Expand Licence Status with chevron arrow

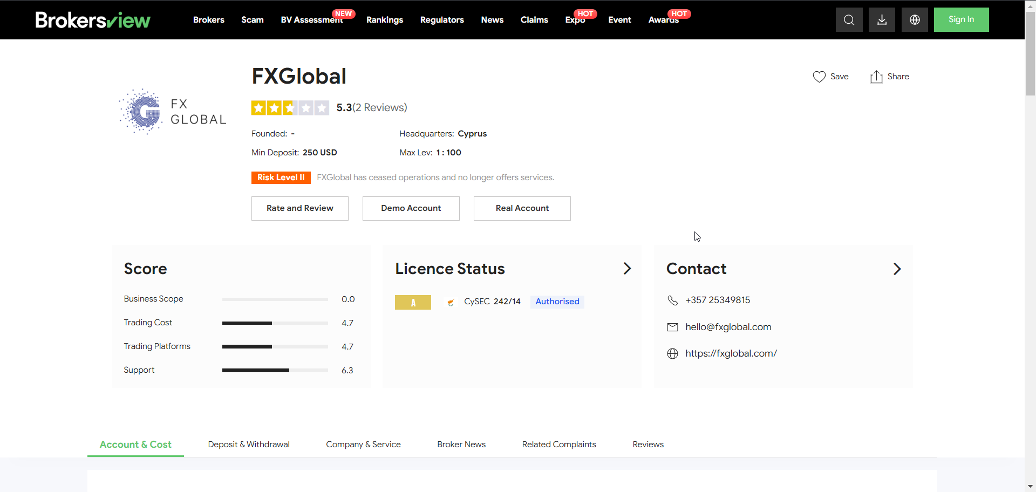[627, 269]
